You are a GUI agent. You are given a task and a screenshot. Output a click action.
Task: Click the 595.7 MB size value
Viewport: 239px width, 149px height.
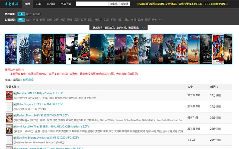tap(193, 117)
